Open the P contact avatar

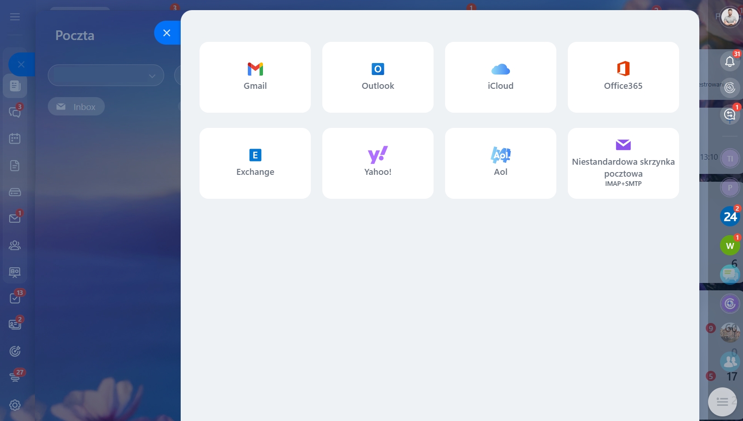(x=730, y=188)
